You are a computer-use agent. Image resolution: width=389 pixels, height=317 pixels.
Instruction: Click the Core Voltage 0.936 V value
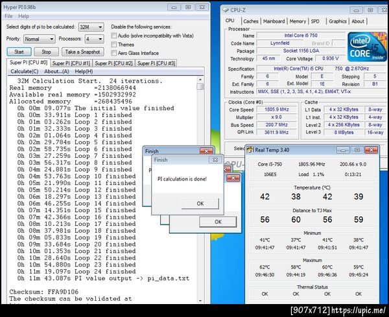[x=330, y=58]
